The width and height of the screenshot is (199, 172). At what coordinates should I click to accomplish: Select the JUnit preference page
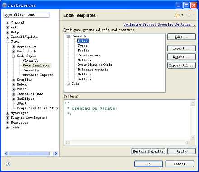pyautogui.click(x=22, y=103)
